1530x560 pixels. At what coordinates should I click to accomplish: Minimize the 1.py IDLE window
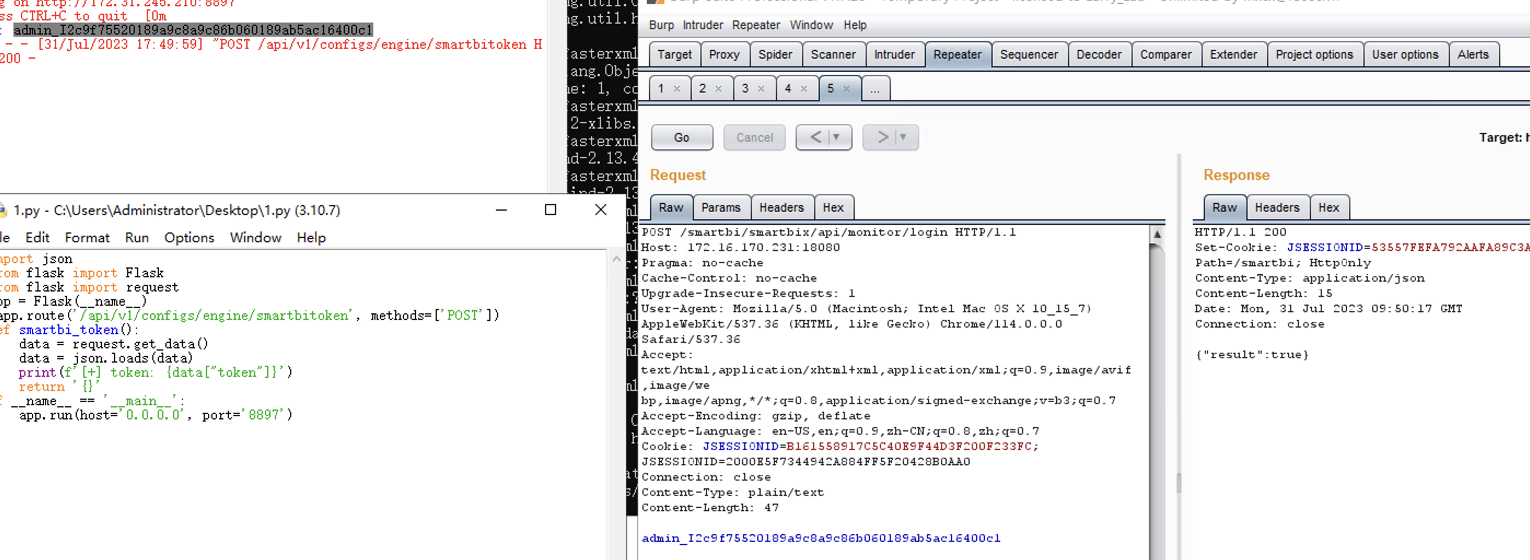(501, 209)
